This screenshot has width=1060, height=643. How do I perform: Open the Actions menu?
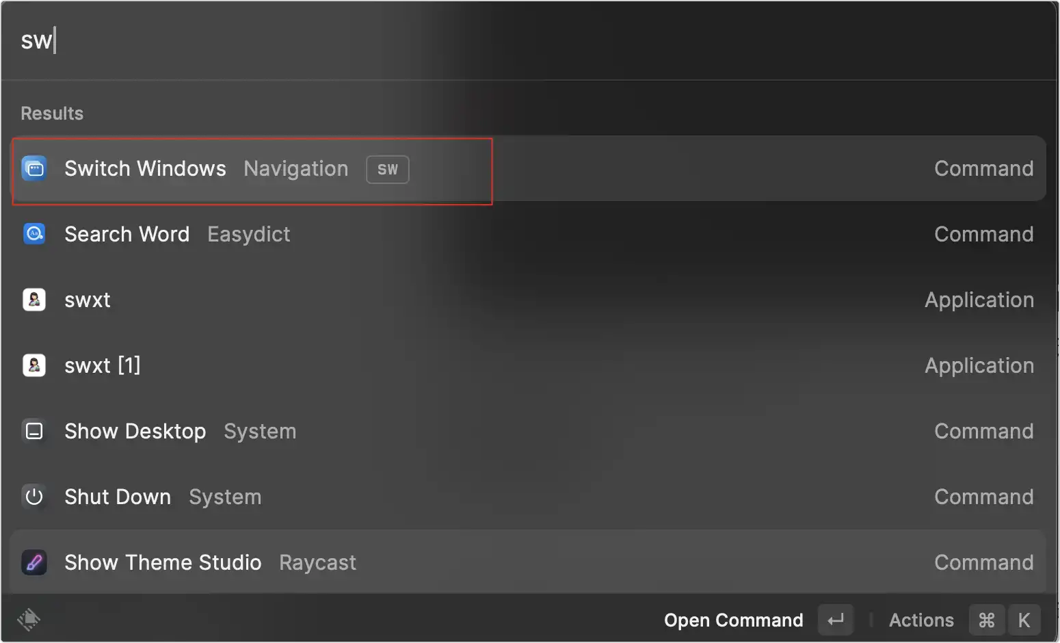921,620
